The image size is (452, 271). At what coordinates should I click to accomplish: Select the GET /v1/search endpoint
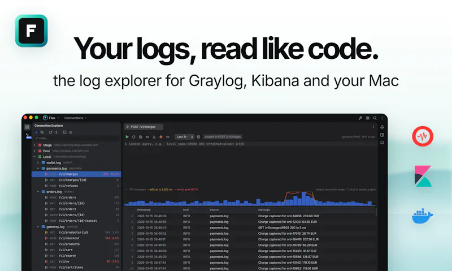click(x=76, y=256)
